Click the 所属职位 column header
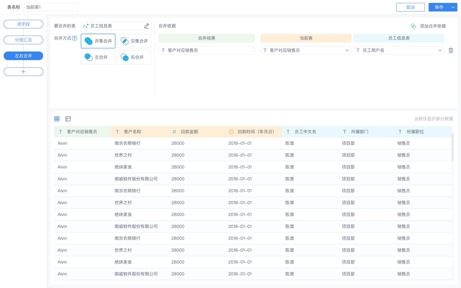Viewport: 461px width, 288px height. (x=423, y=132)
